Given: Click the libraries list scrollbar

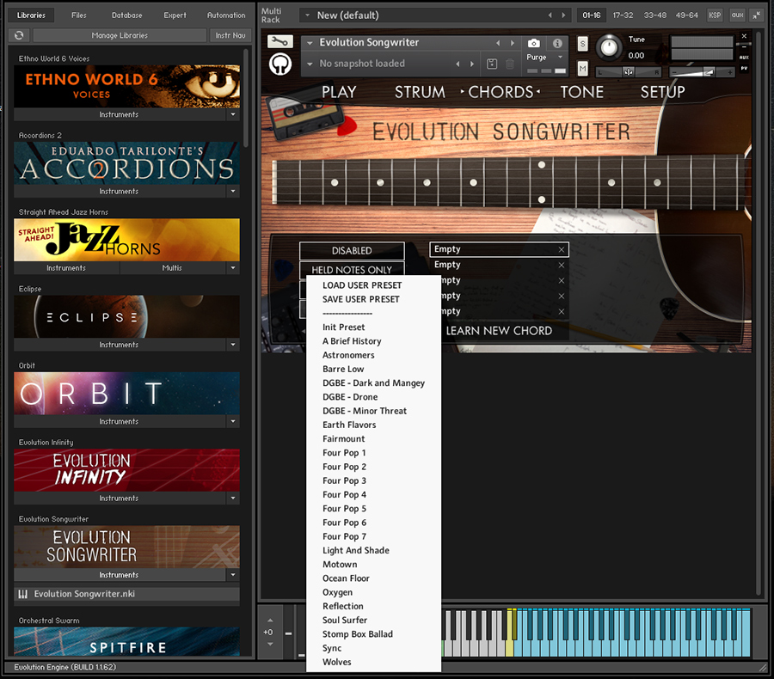Looking at the screenshot, I should 246,98.
